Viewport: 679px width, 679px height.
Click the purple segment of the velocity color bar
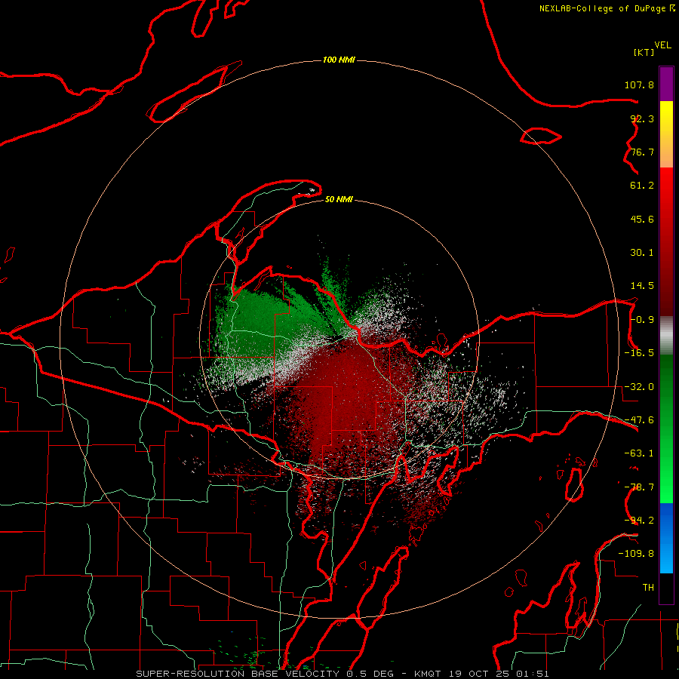pyautogui.click(x=666, y=84)
